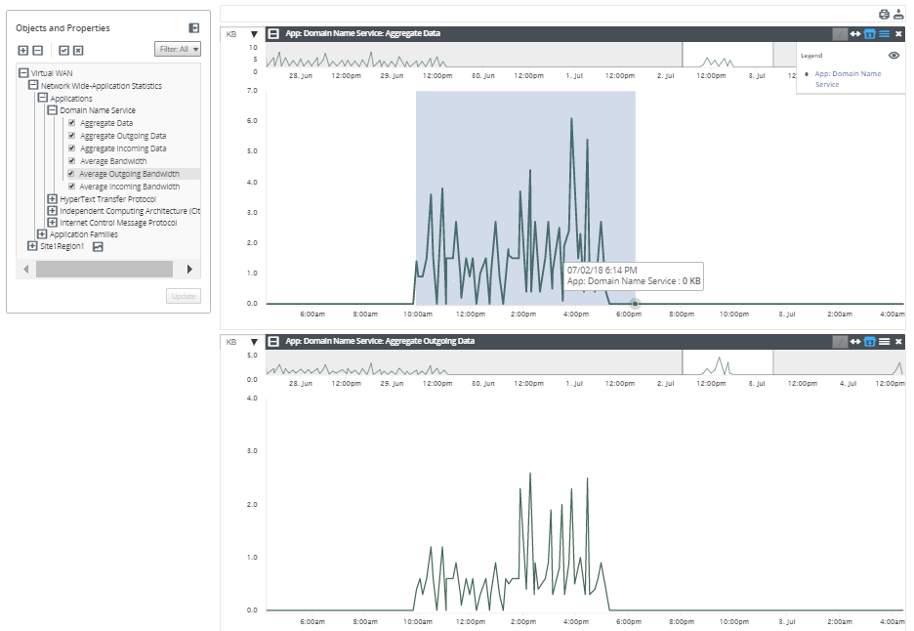
Task: Uncheck the Average Bandwidth checkbox
Action: click(x=71, y=161)
